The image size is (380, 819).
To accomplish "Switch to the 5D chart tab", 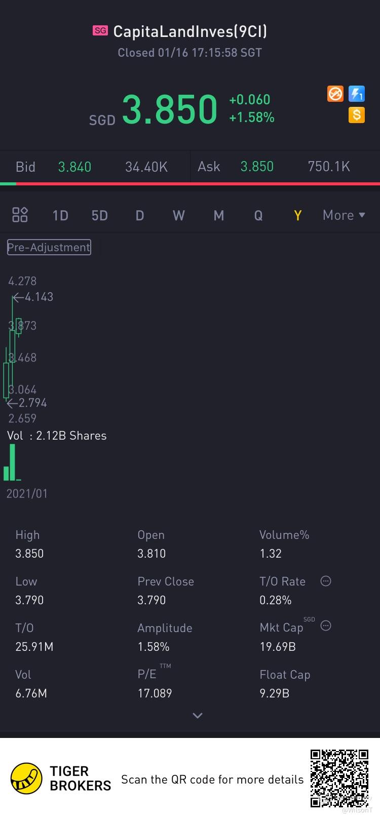I will pyautogui.click(x=100, y=215).
